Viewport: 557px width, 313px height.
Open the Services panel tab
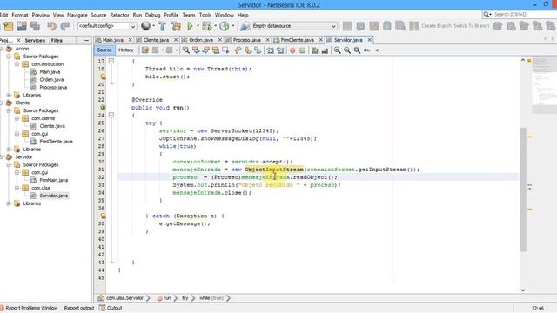tap(35, 41)
